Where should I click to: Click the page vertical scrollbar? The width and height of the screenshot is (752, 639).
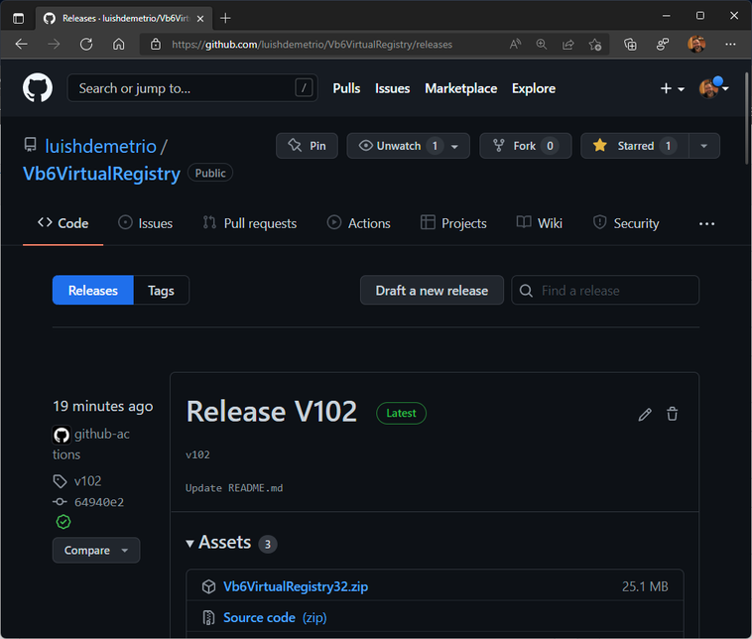(x=746, y=118)
